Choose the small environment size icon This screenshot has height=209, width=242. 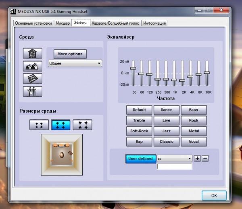point(39,125)
